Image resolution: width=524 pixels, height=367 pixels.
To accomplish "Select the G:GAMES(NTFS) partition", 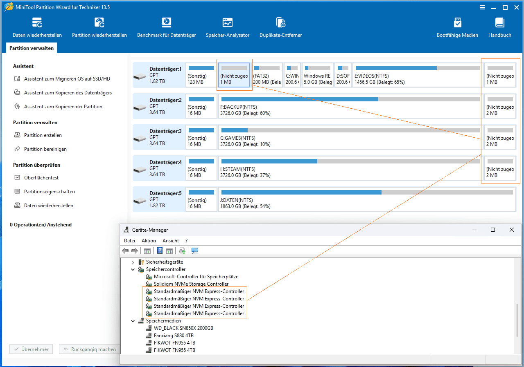I will [351, 137].
